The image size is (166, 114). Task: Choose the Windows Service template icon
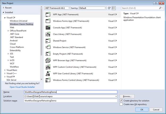pos(48,47)
